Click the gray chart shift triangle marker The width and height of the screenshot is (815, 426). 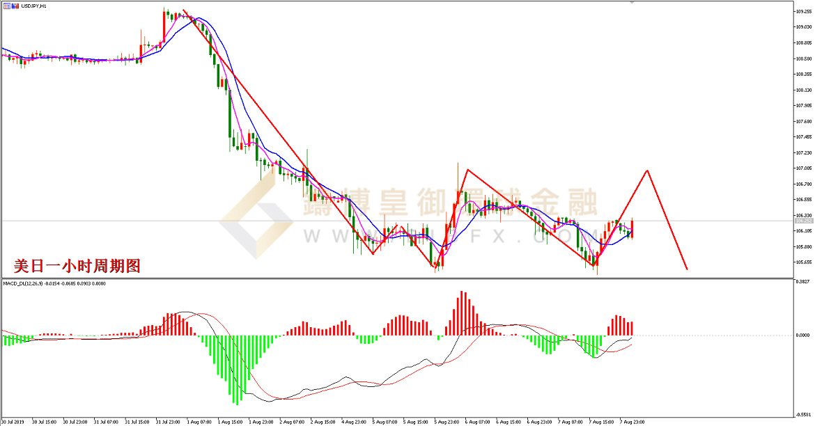coord(632,3)
